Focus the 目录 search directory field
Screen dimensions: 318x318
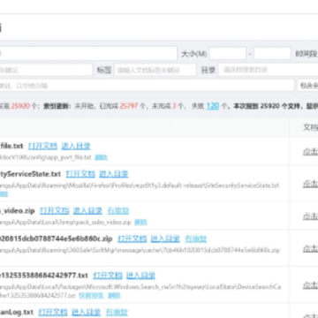[x=268, y=70]
